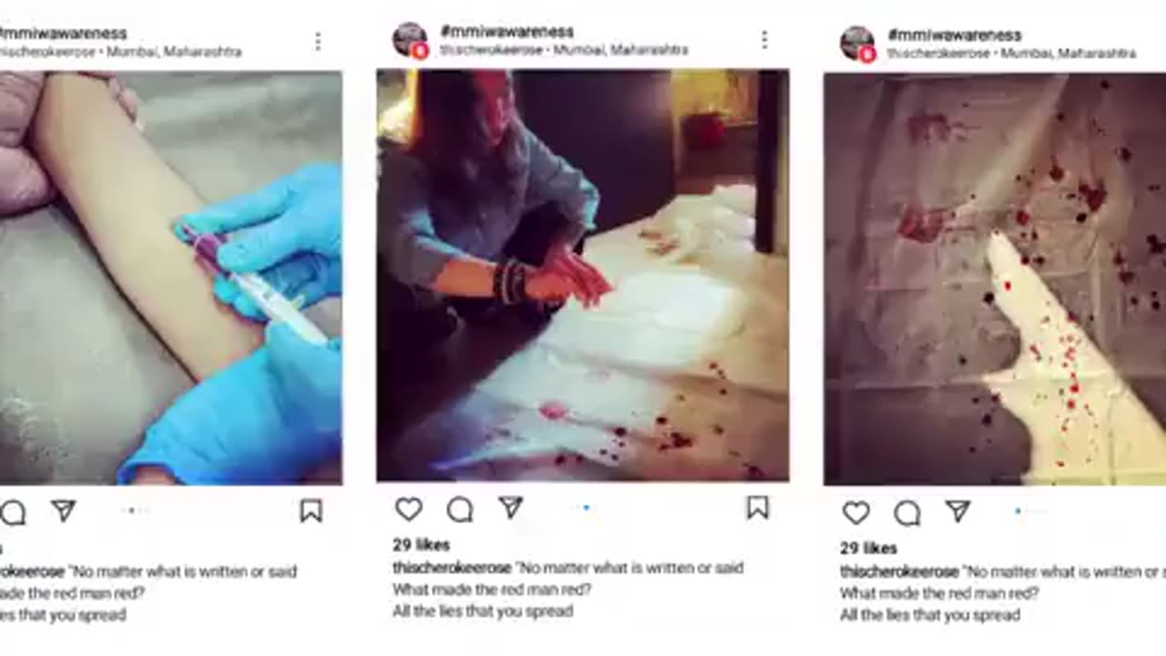
Task: Open thischerokeerose username in middle caption
Action: coord(452,568)
